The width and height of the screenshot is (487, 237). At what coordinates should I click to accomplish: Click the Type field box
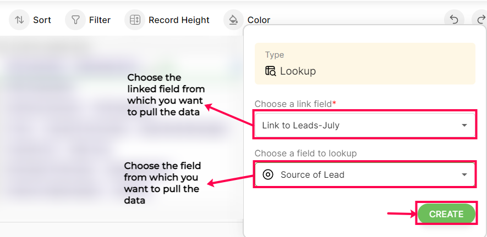(x=365, y=63)
